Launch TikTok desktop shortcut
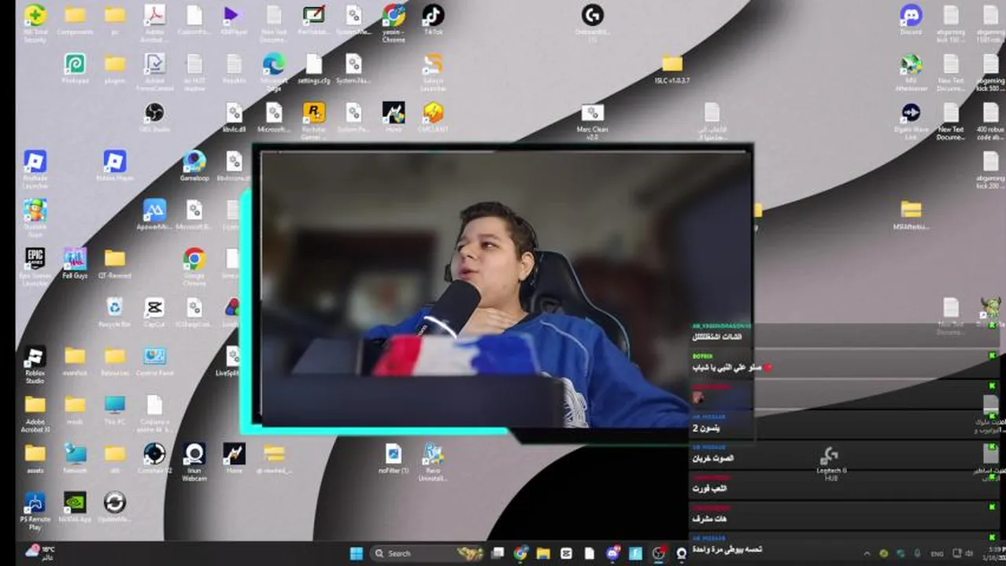 pos(433,21)
